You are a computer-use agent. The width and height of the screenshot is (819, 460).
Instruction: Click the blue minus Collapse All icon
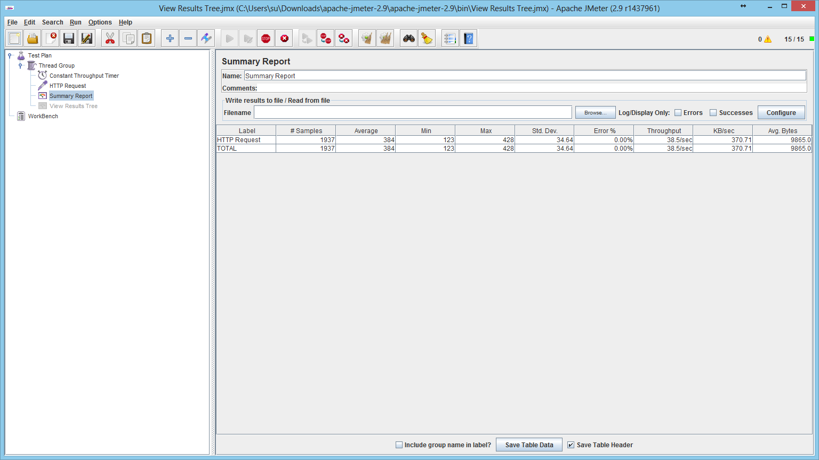point(188,38)
